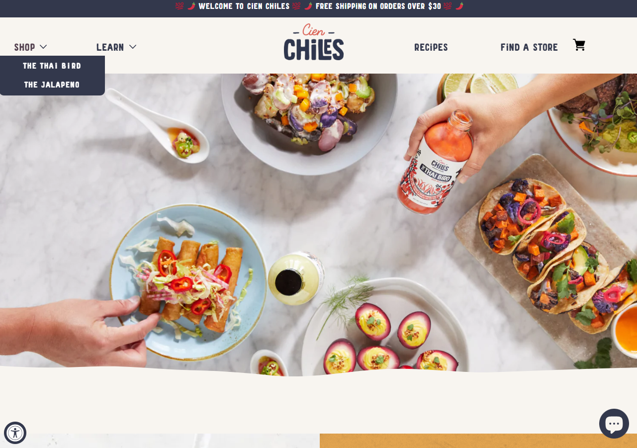Open the shopping cart icon

[579, 45]
